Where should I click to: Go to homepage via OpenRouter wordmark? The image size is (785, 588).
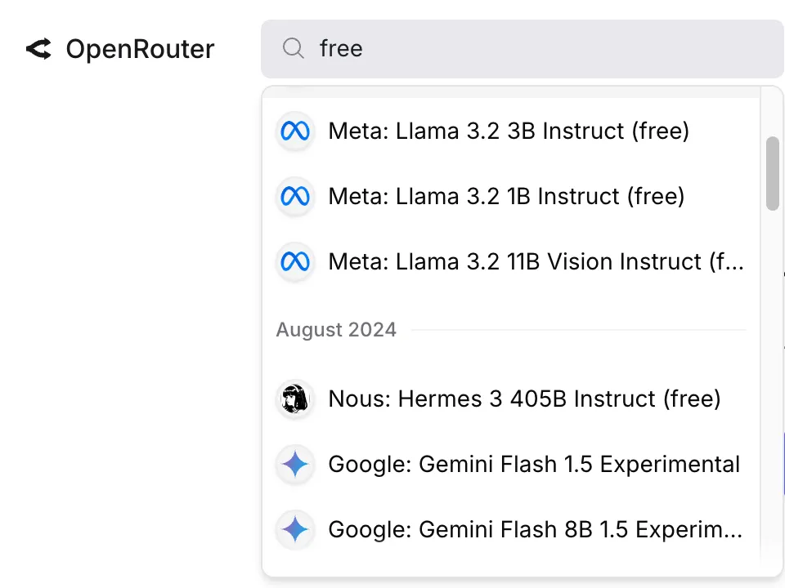[140, 49]
